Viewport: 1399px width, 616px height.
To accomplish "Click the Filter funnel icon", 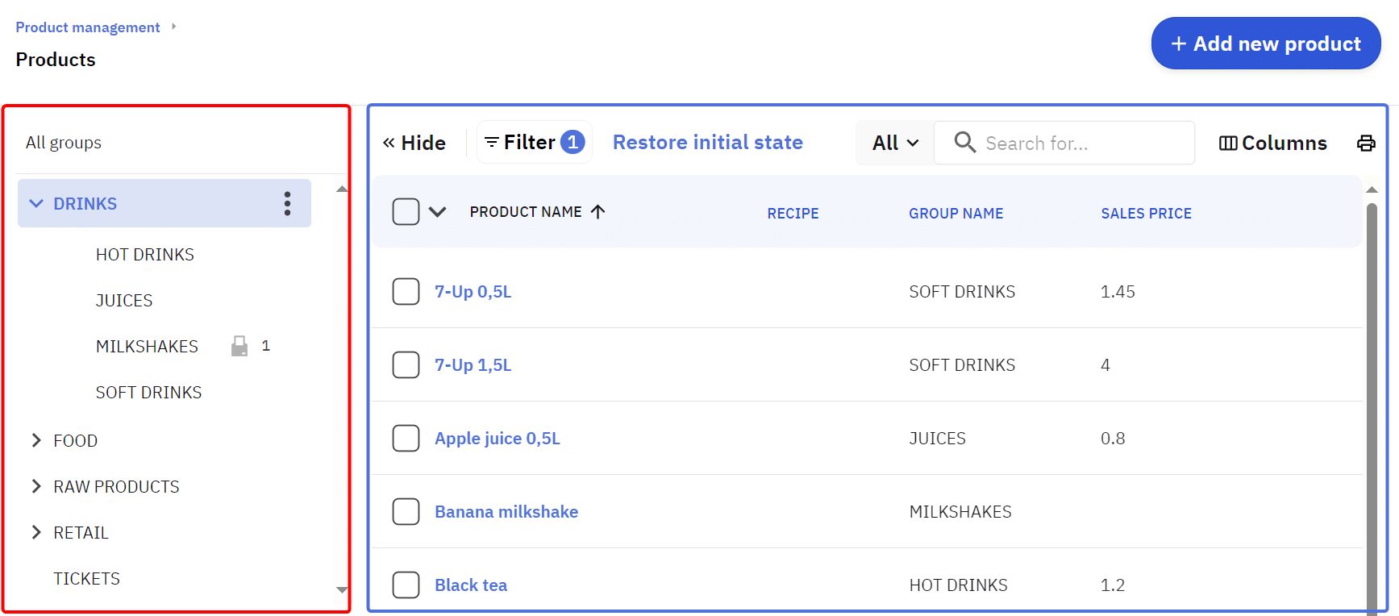I will (491, 143).
